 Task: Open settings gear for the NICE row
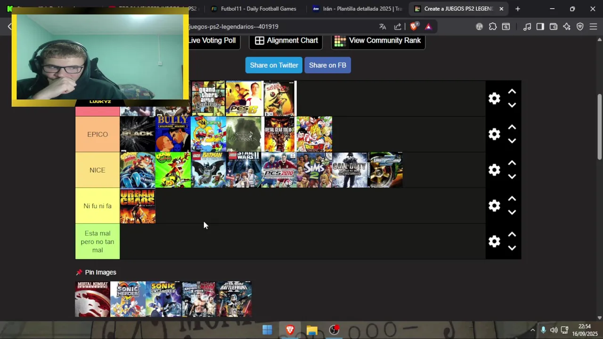point(494,170)
